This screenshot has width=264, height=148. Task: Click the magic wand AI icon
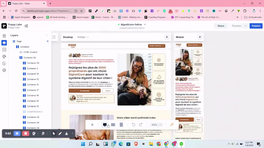tap(172, 125)
